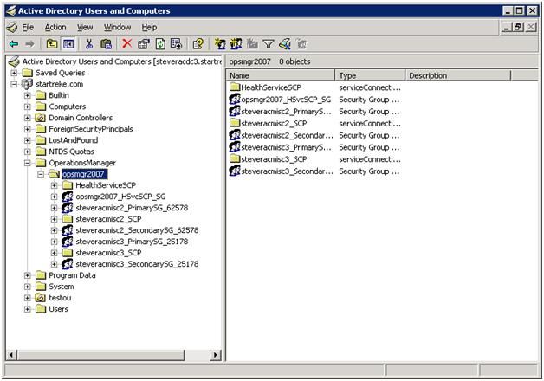
Task: Click the group icon beside opsmgr2007_HSvcSCP_SG in list
Action: coord(235,100)
